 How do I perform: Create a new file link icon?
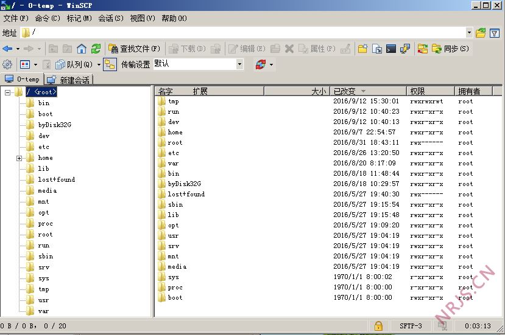pyautogui.click(x=377, y=49)
